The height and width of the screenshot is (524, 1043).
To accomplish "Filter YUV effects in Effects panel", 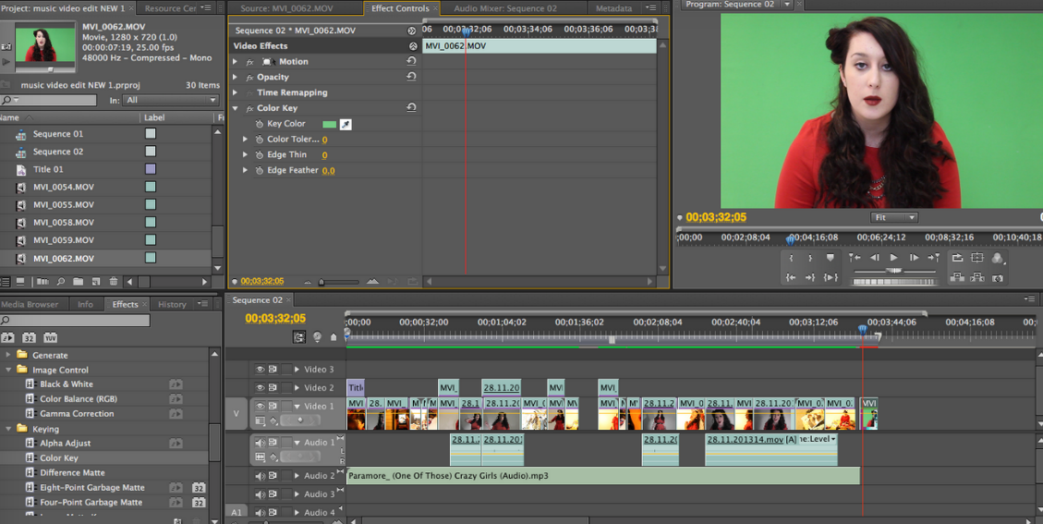I will pos(51,337).
